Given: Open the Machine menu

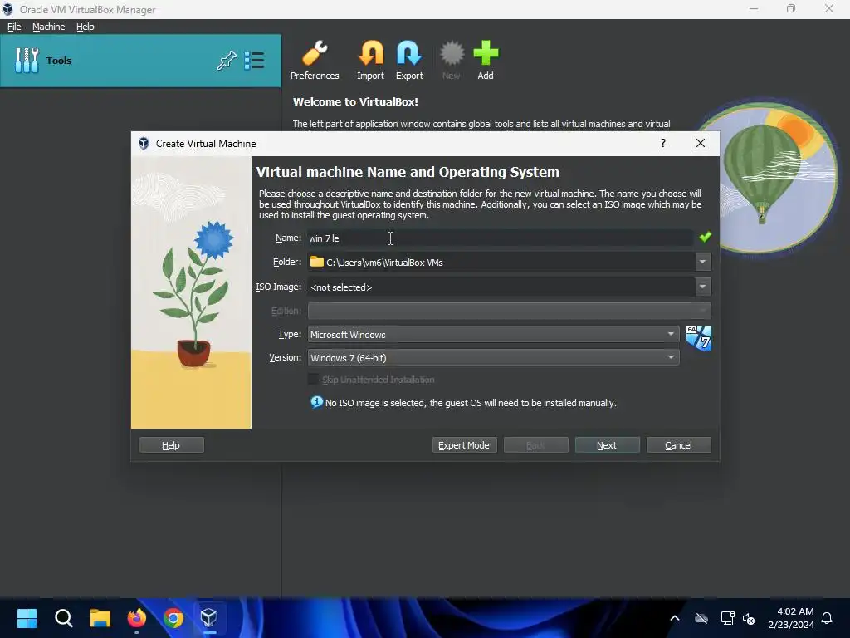Looking at the screenshot, I should pos(49,27).
